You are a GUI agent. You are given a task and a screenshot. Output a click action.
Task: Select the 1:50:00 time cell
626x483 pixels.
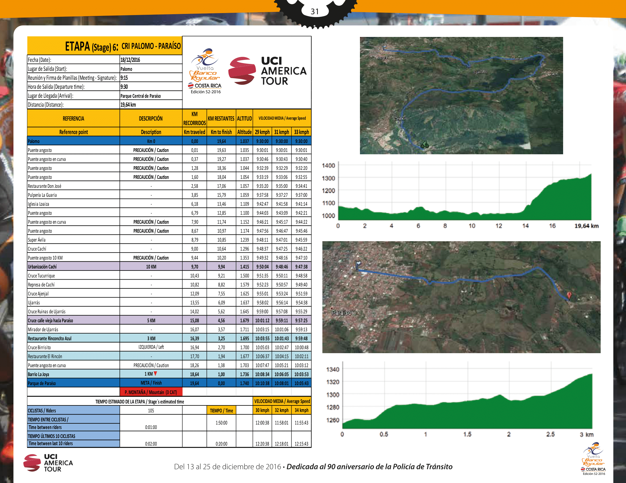pyautogui.click(x=221, y=423)
